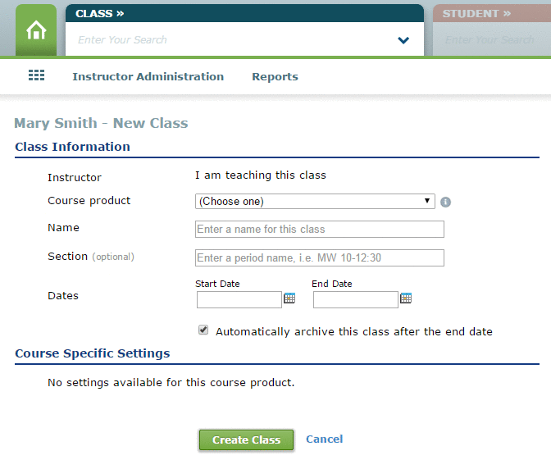The image size is (551, 460).
Task: Cancel the new class form
Action: pos(325,439)
